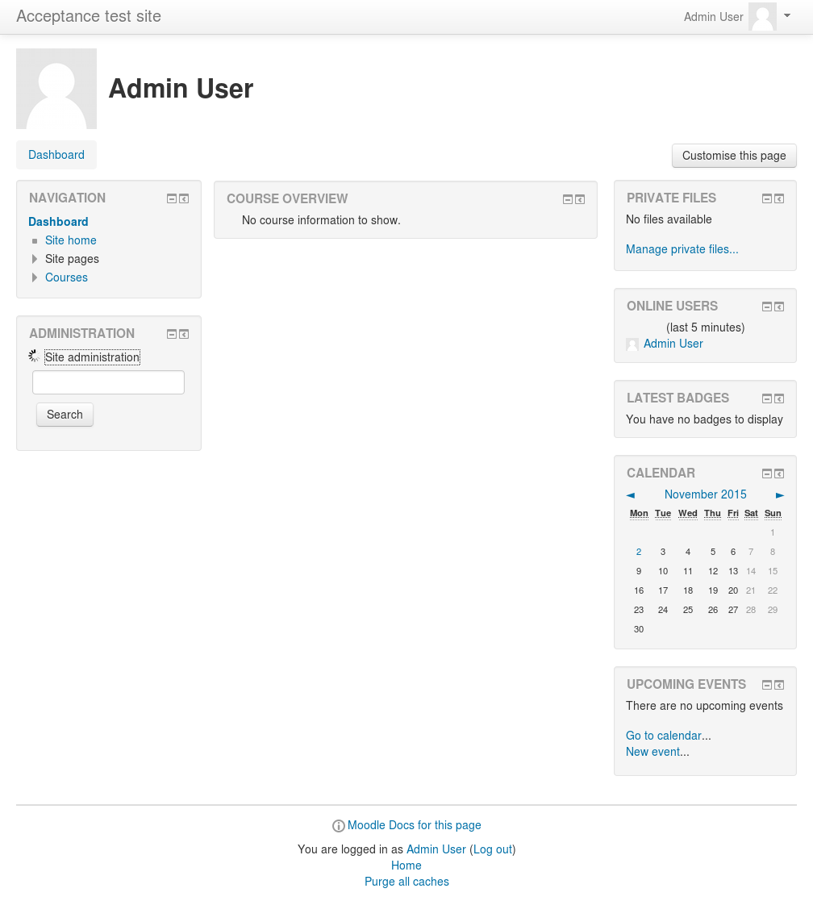Hide the Online users block
Image resolution: width=813 pixels, height=901 pixels.
(x=766, y=307)
